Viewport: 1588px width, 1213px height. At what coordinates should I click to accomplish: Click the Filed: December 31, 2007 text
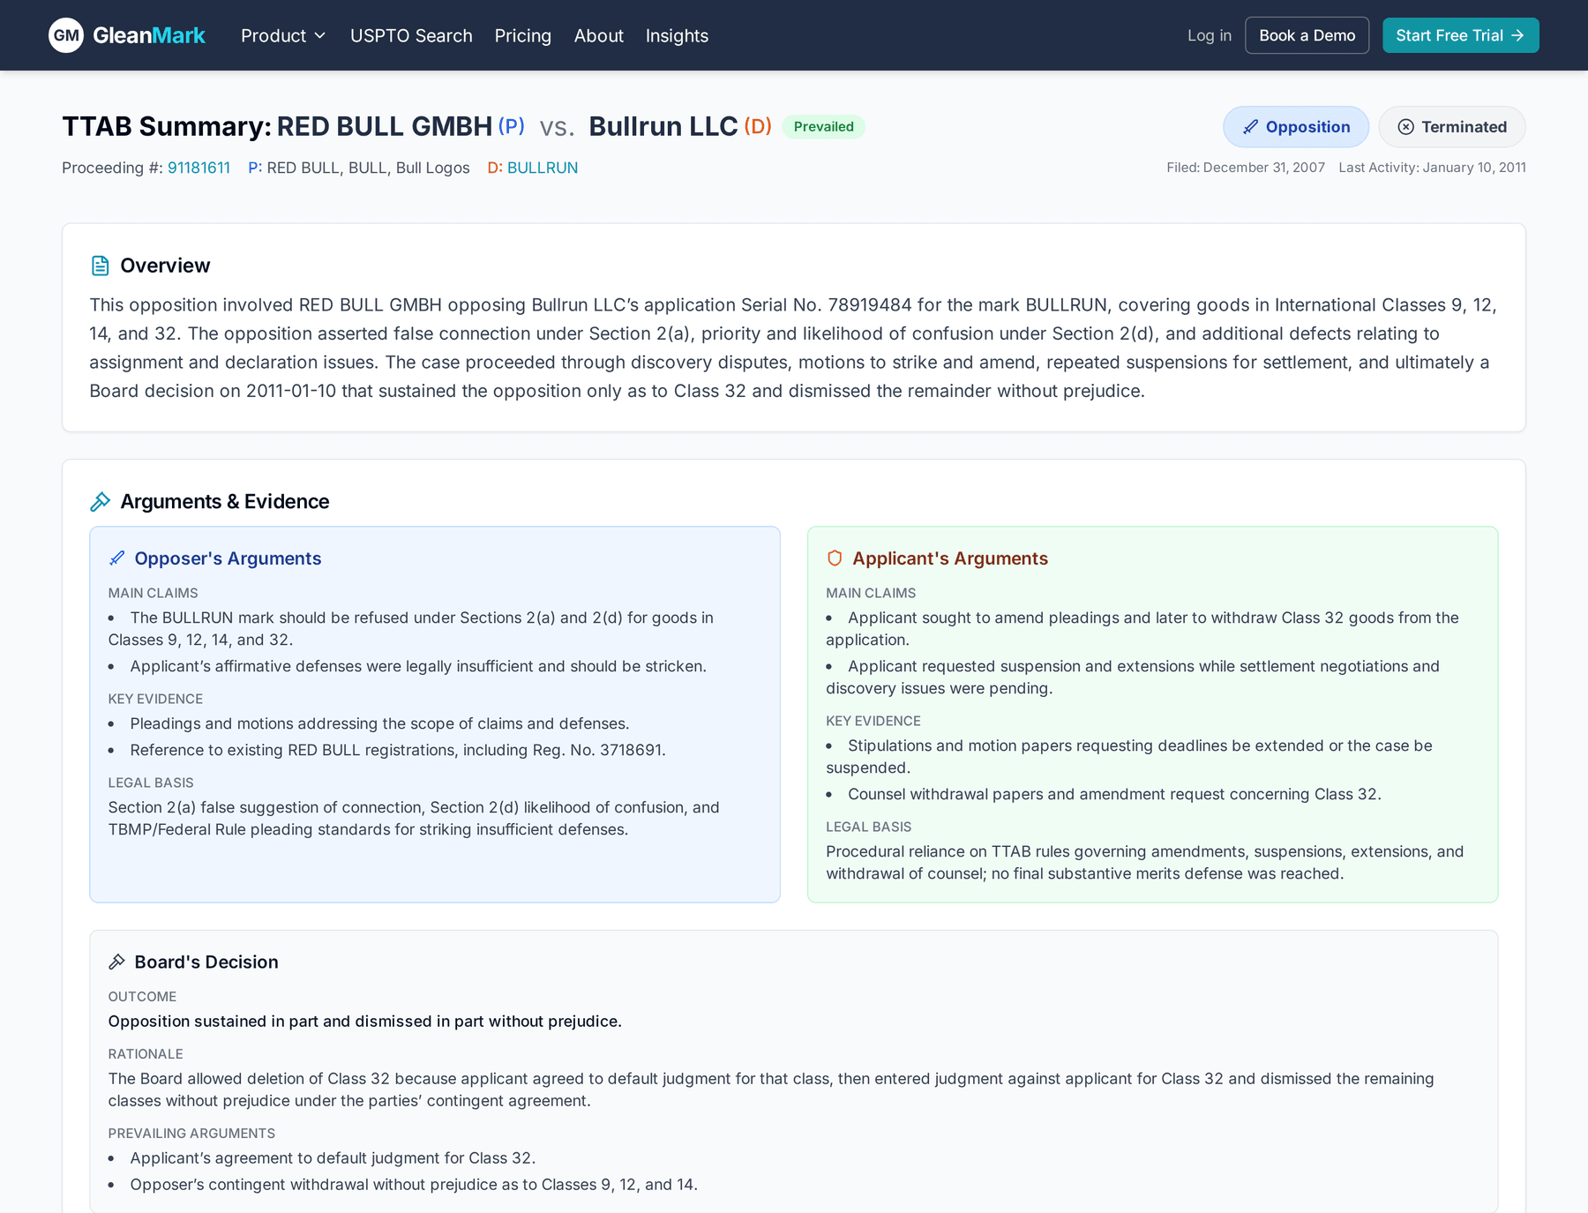point(1246,168)
